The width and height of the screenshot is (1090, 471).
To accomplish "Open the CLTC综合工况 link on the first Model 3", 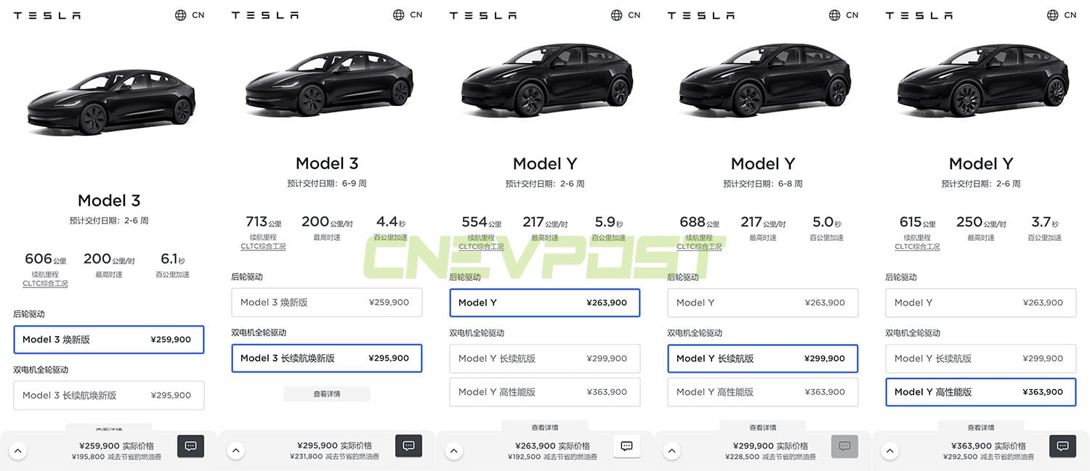I will 45,283.
